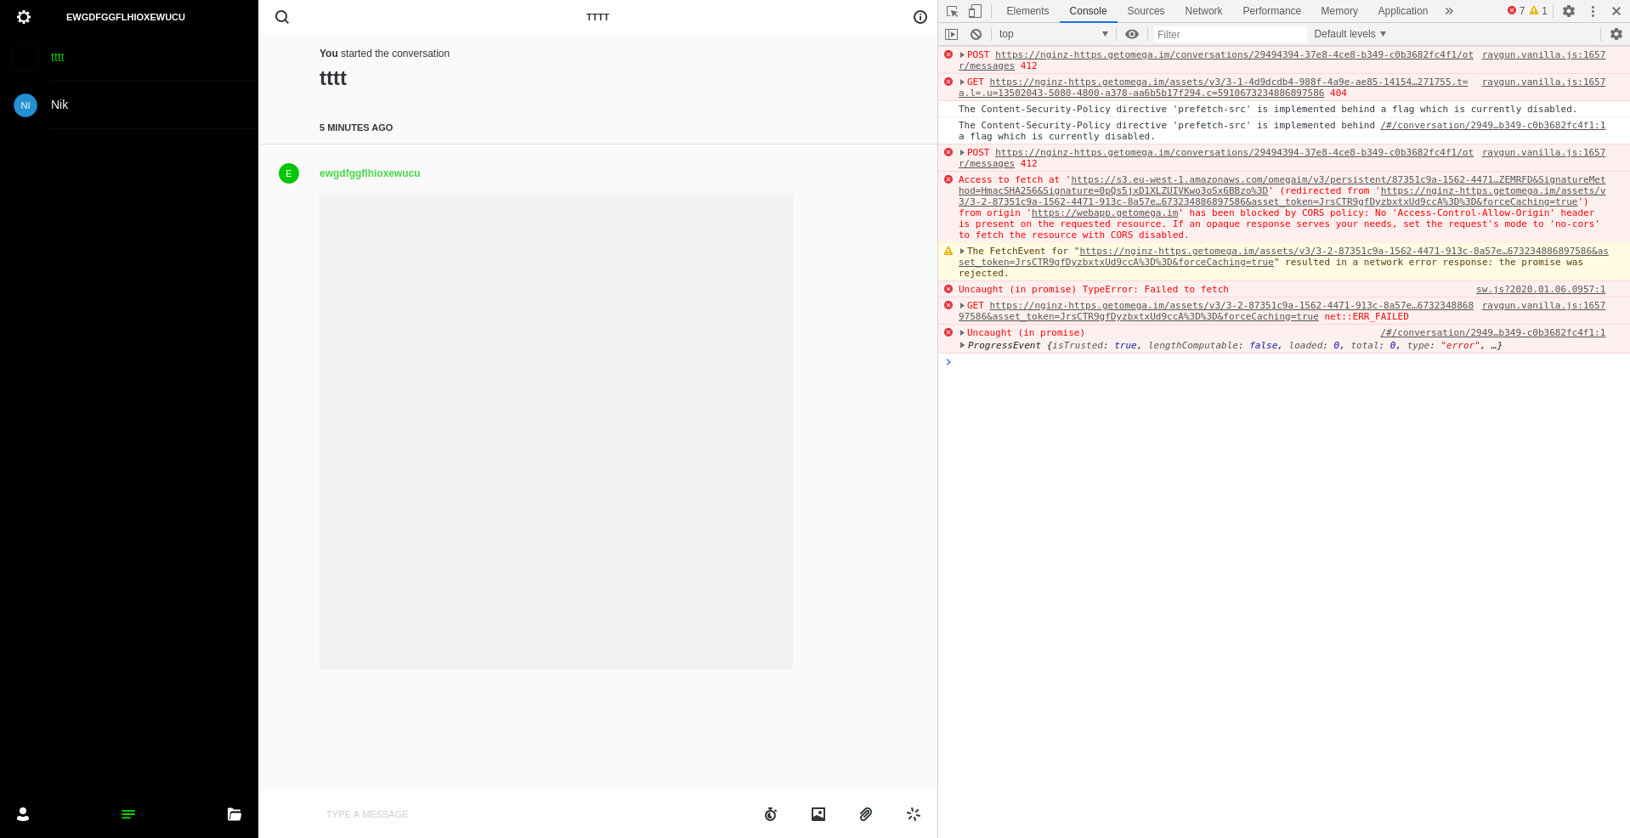Click the open folder icon in bottom bar
This screenshot has height=838, width=1630.
(234, 814)
